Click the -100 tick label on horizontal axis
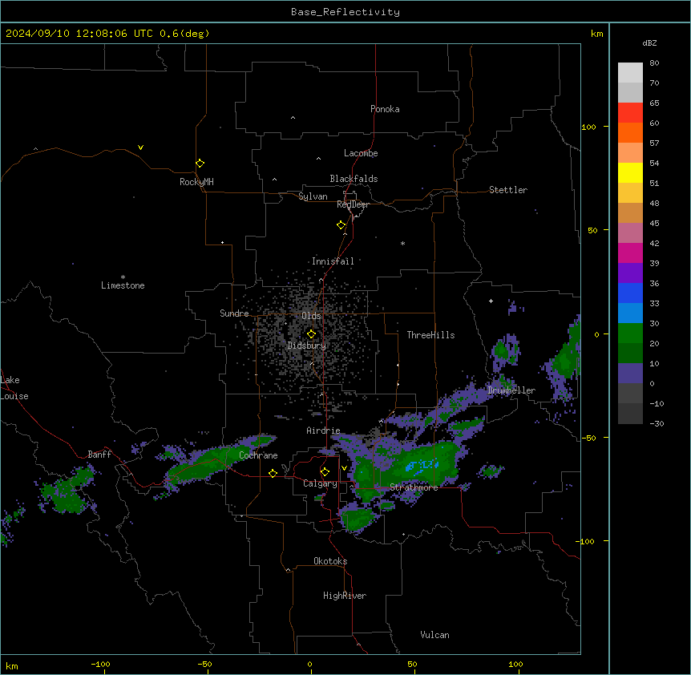691x675 pixels. tap(100, 664)
